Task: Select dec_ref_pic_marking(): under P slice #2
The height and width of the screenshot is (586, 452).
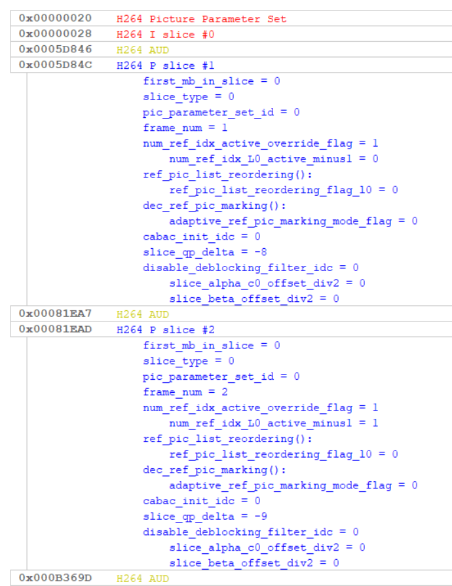Action: 214,469
